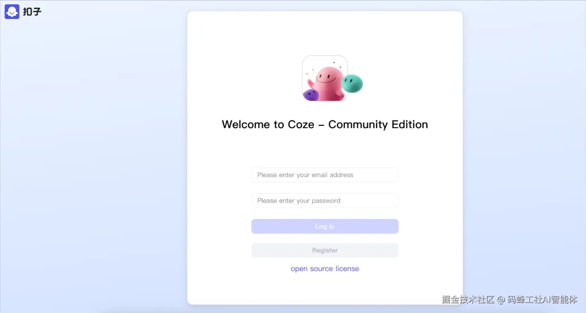Click the pink mascot's raised waving hand
Image resolution: width=586 pixels, height=313 pixels.
coord(311,83)
